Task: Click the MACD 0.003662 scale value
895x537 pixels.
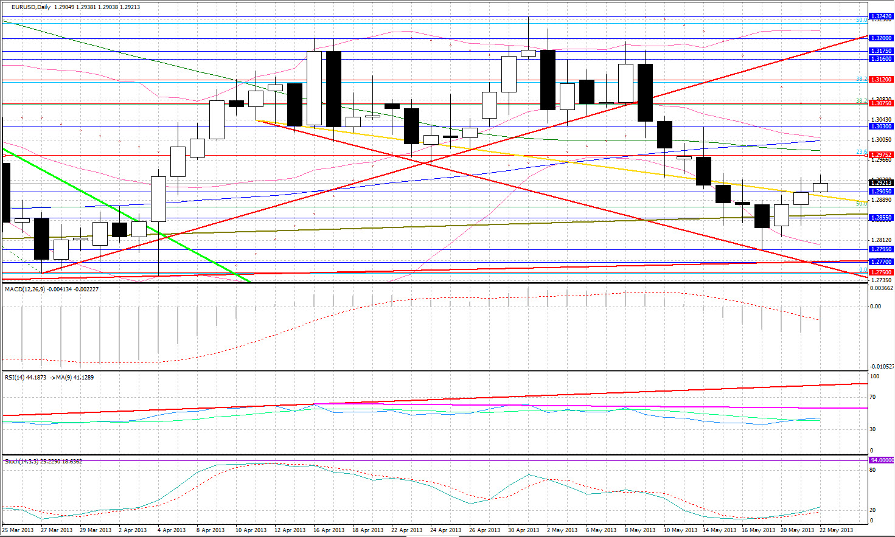Action: 881,288
